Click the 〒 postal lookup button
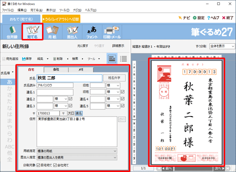This screenshot has width=236, height=172. click(x=63, y=113)
